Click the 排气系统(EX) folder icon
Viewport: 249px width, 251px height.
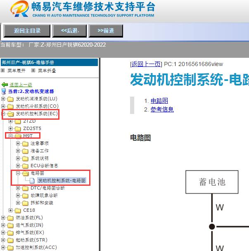[x=10, y=233]
